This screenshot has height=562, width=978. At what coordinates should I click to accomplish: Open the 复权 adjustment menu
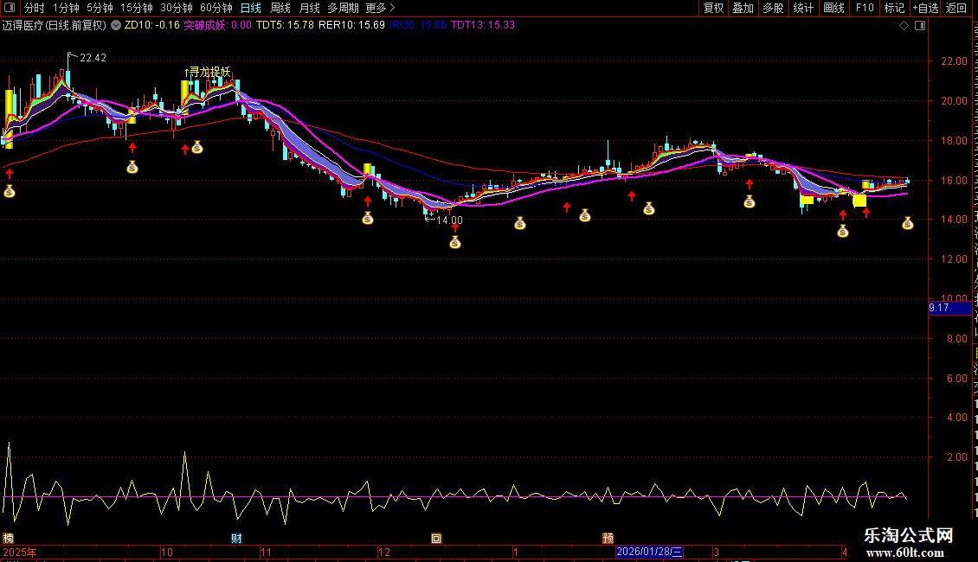coord(713,8)
